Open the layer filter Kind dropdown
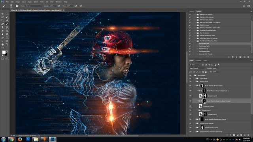This screenshot has width=253, height=142. (x=195, y=65)
